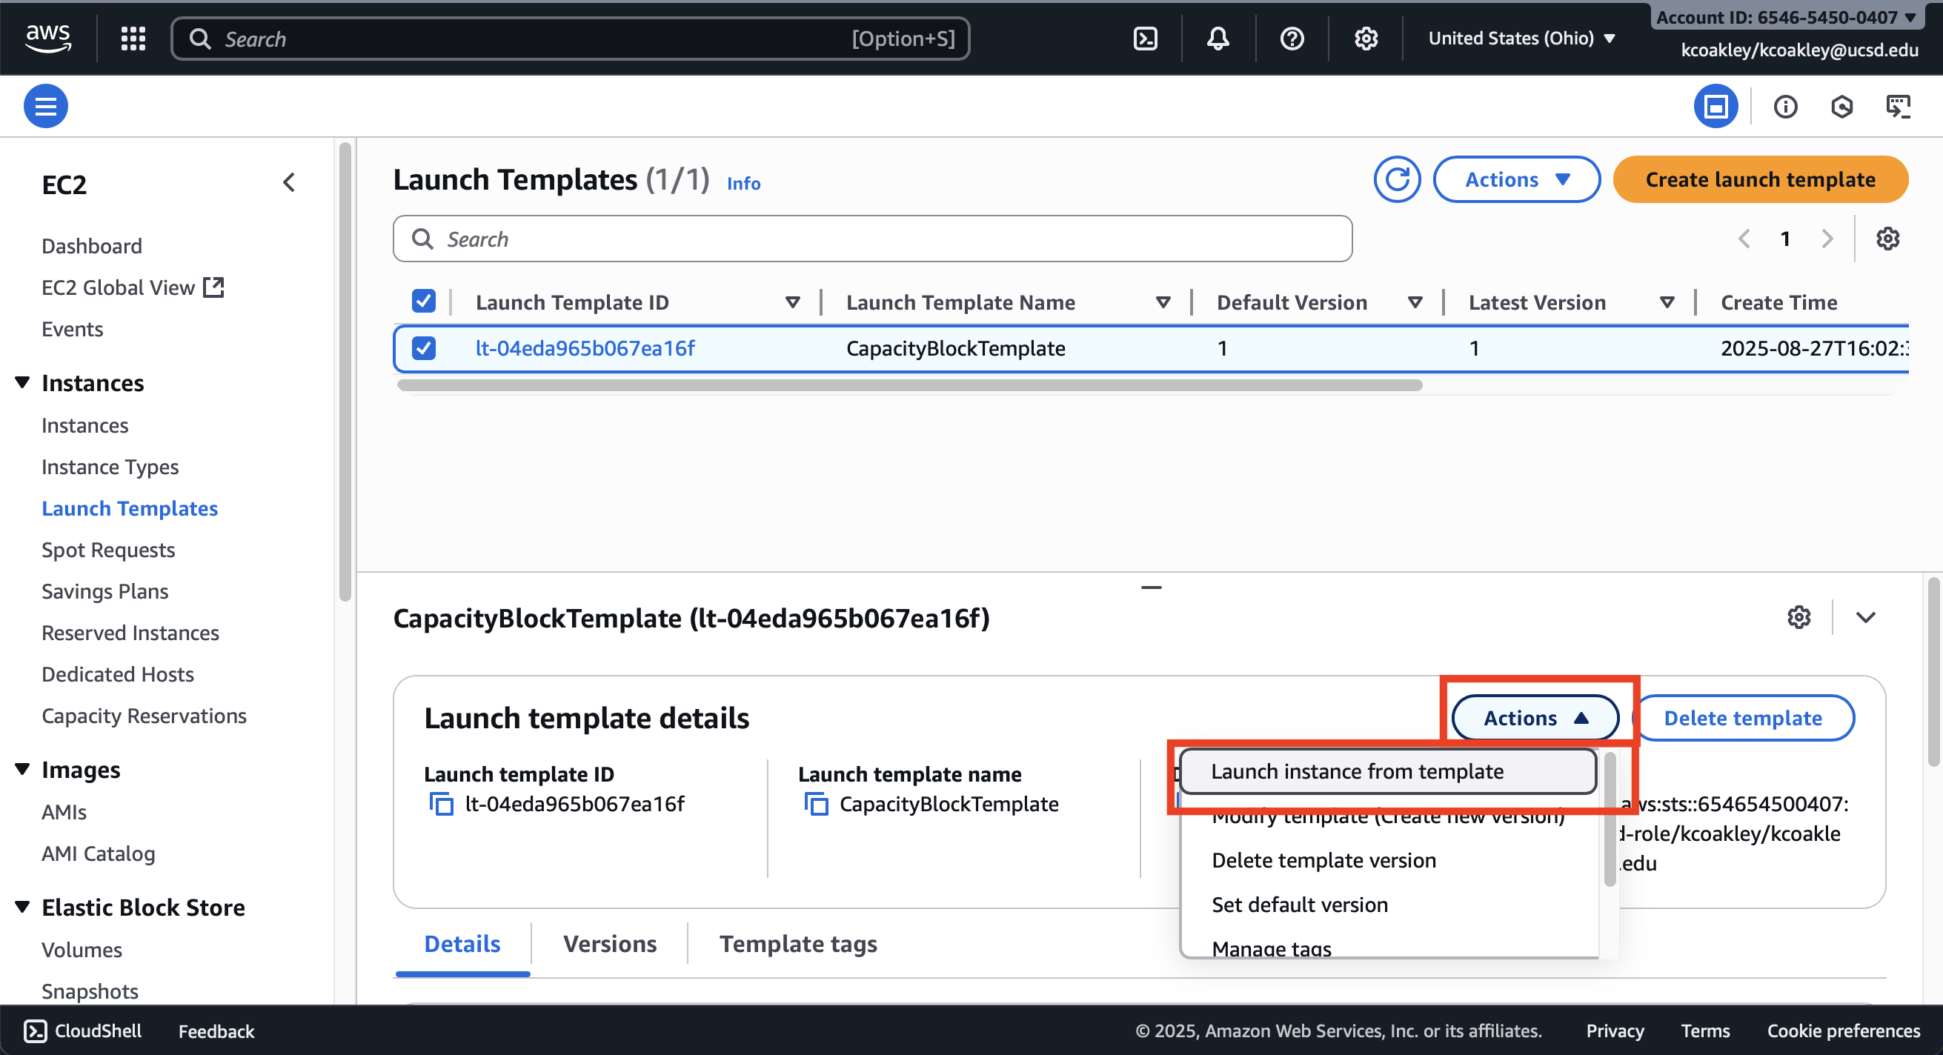Open the United States (Ohio) region selector

point(1521,39)
